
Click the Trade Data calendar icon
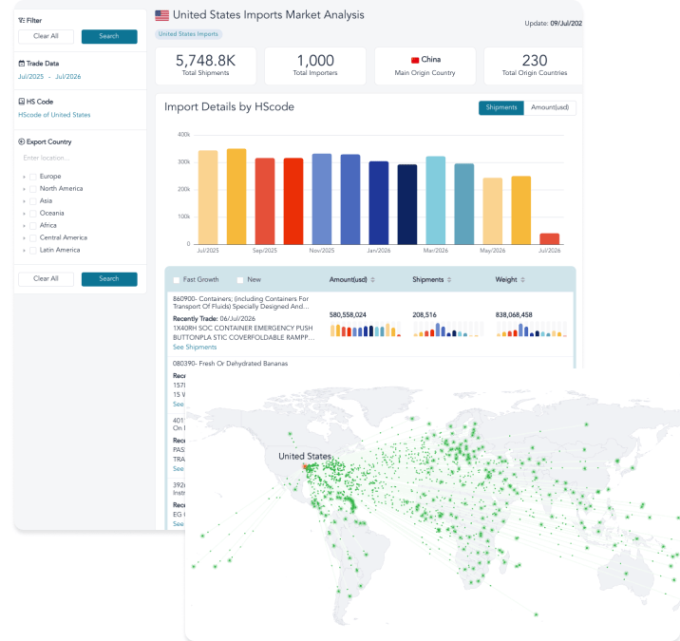(21, 64)
